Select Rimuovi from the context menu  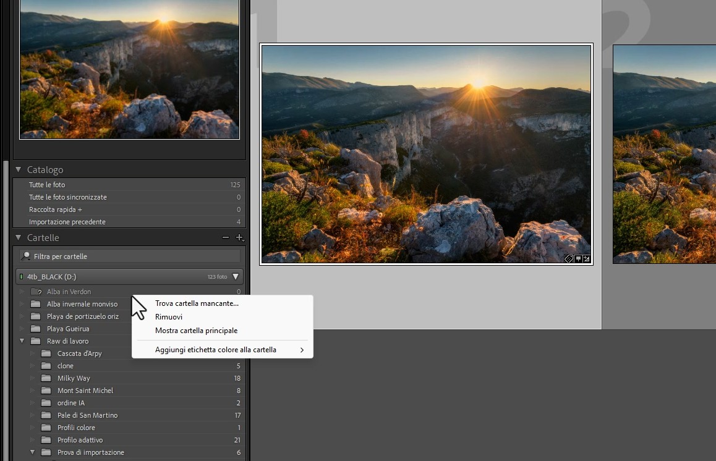pyautogui.click(x=168, y=316)
